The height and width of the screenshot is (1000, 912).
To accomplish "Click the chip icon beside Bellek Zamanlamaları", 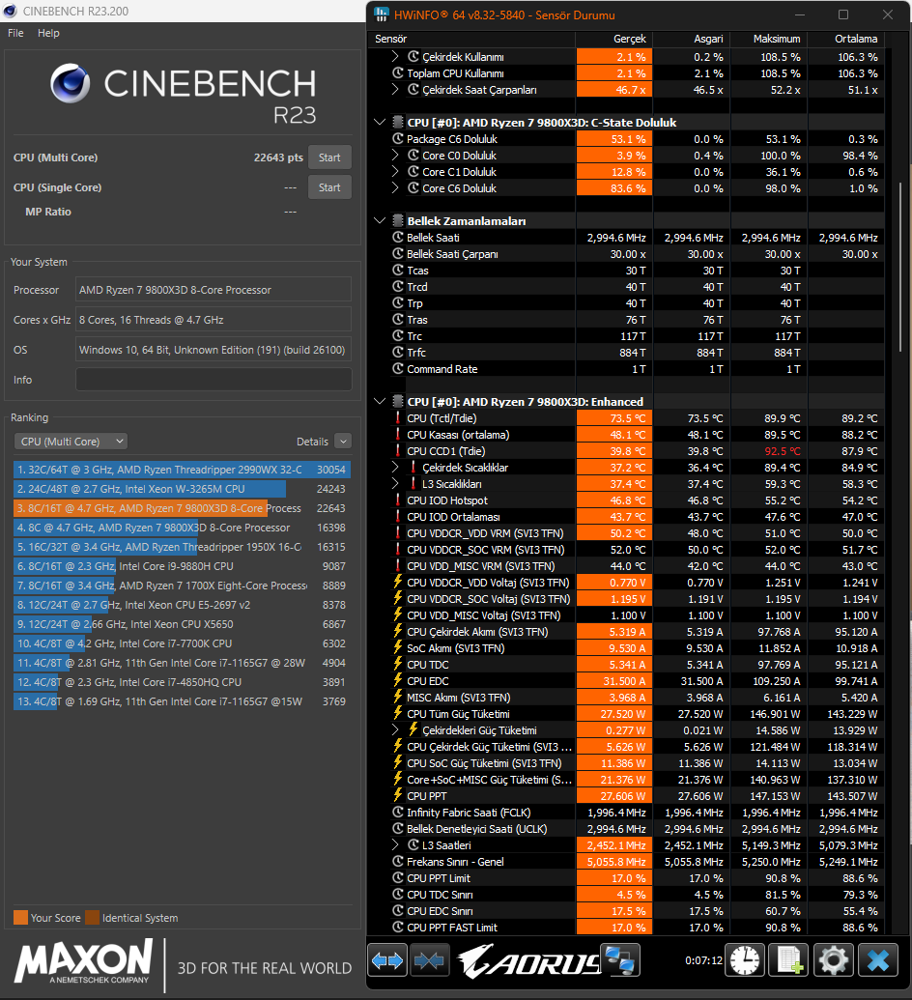I will coord(398,221).
